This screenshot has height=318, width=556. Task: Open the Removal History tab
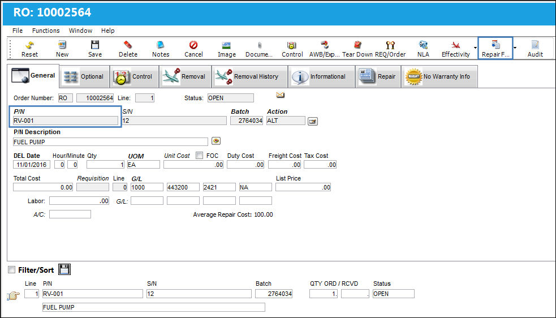point(249,76)
